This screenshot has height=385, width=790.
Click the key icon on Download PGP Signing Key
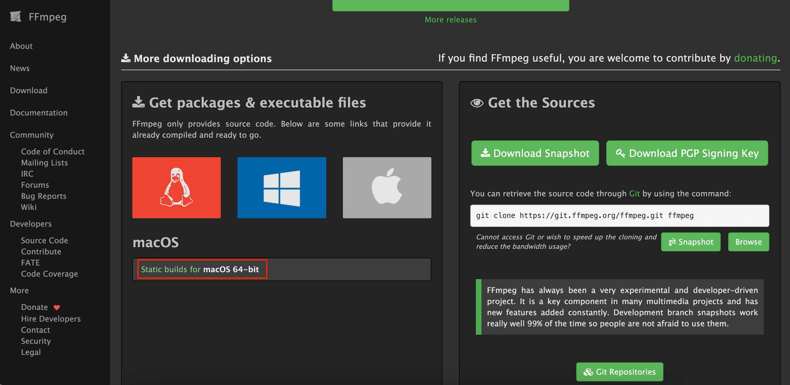(x=620, y=153)
